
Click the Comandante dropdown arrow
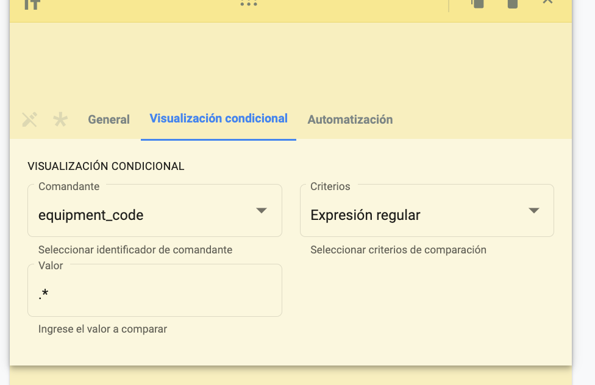(x=262, y=210)
